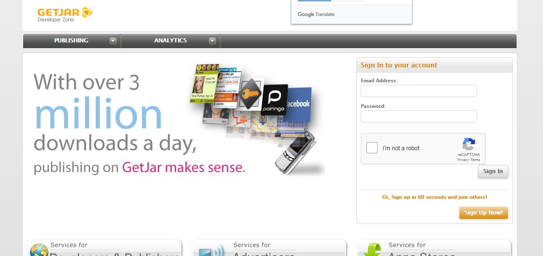
Task: Open the Publishing menu
Action: click(x=71, y=40)
